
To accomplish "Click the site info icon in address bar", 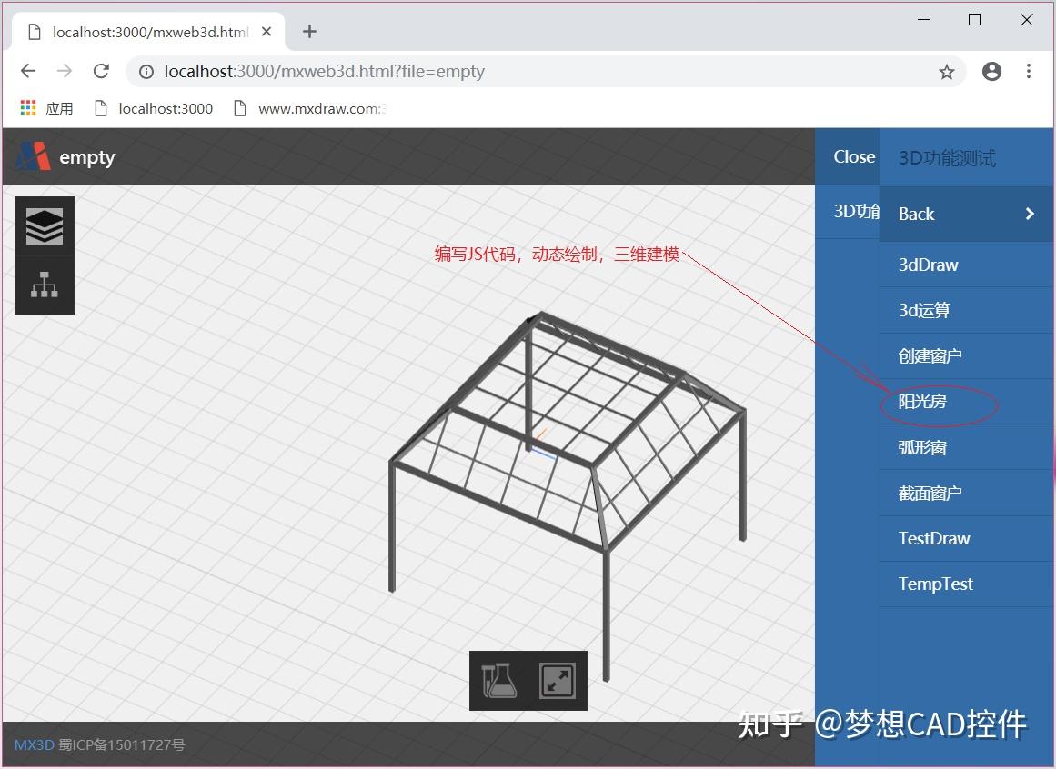I will (146, 71).
